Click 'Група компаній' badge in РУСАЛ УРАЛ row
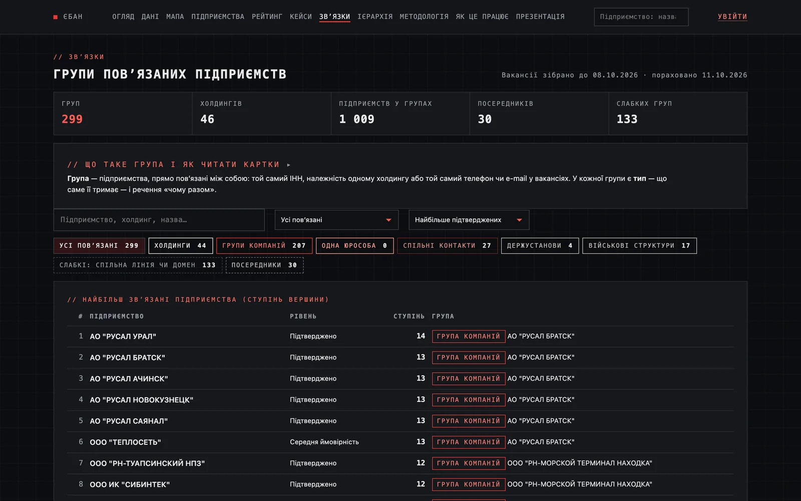Image resolution: width=801 pixels, height=501 pixels. coord(469,336)
